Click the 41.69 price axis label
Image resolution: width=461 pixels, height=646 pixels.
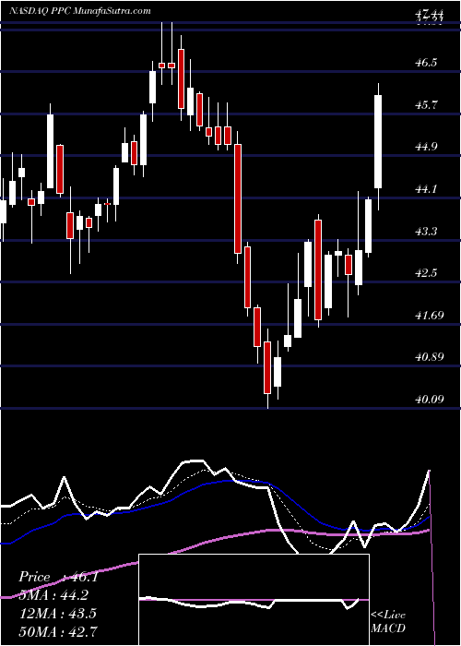click(431, 316)
